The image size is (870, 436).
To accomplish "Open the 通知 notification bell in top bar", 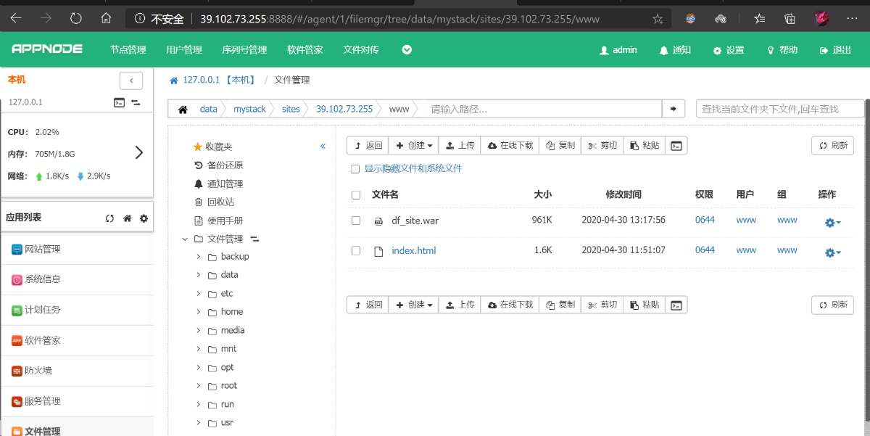I will click(x=674, y=49).
